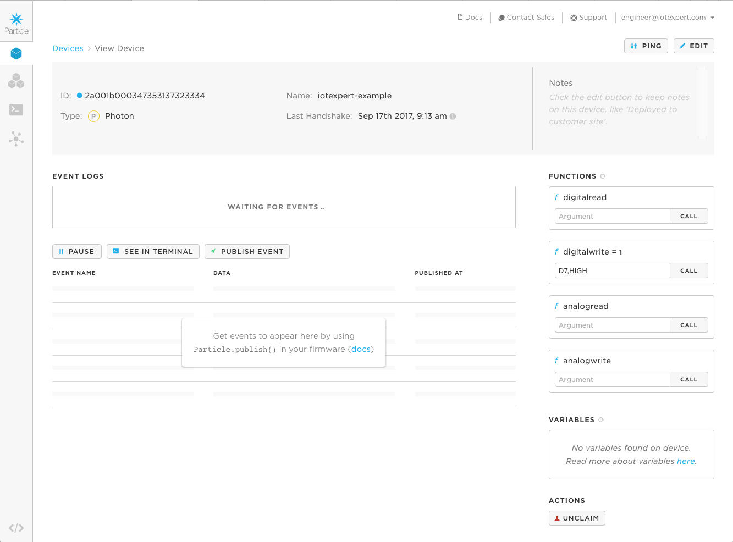Click analogread Argument input field
Viewport: 733px width, 542px height.
613,325
